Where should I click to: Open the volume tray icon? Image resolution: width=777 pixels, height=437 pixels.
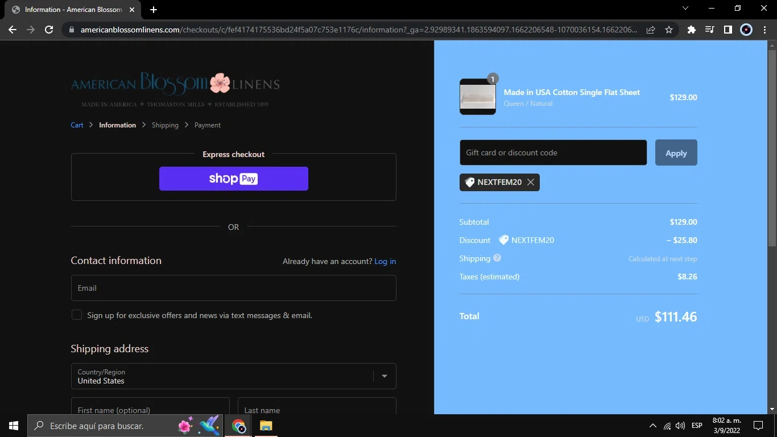[680, 426]
